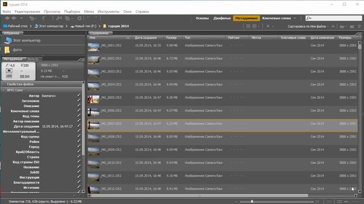Go to Рабочий стол in the path bar
Viewport: 364px width, 204px height.
click(x=15, y=26)
